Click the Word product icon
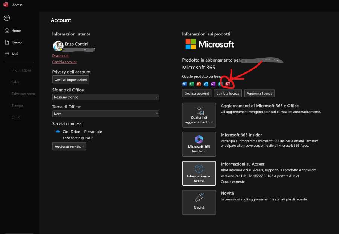The height and width of the screenshot is (234, 339). click(x=184, y=84)
